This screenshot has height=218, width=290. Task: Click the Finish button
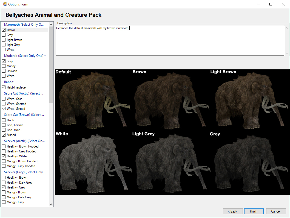click(254, 211)
